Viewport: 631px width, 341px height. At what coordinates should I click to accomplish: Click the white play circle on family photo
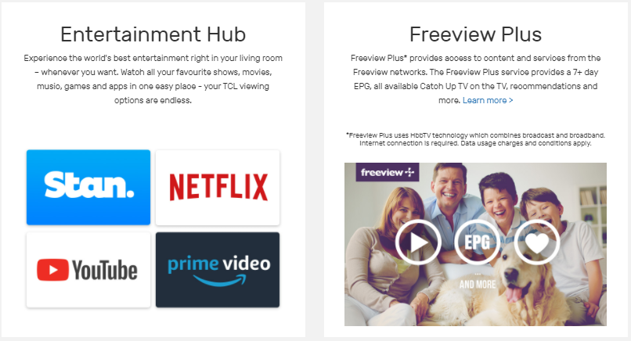tap(418, 242)
